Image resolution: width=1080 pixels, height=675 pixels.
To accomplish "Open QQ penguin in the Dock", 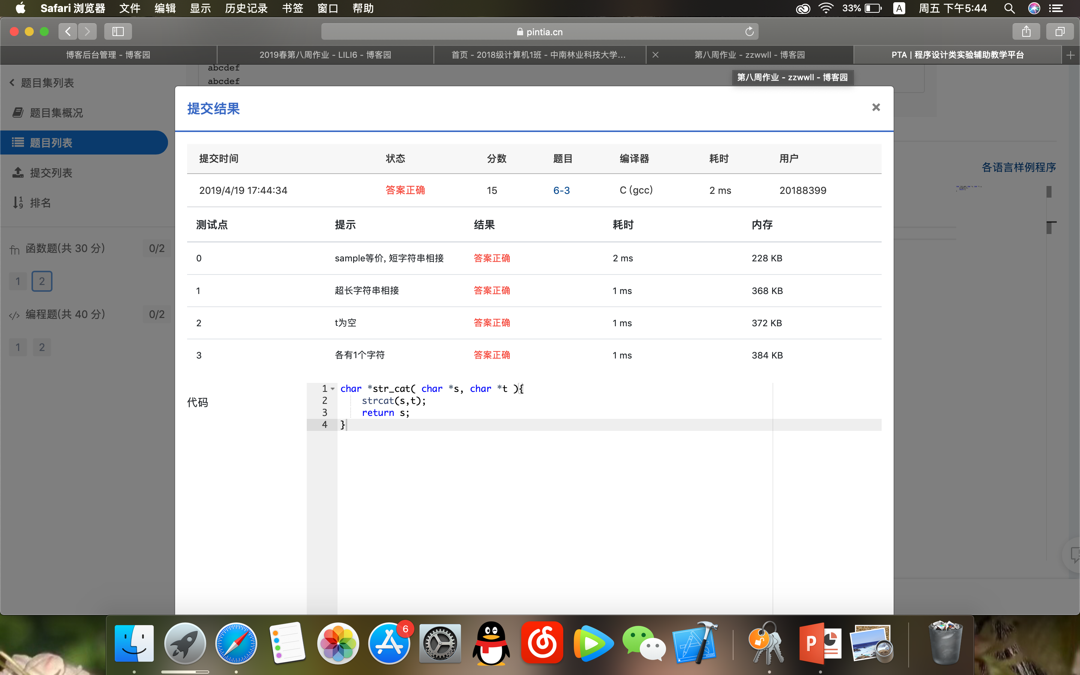I will 491,643.
